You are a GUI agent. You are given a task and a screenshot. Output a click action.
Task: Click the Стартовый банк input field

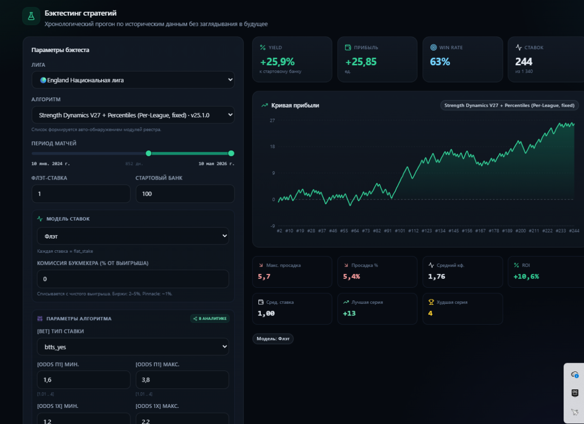(185, 194)
